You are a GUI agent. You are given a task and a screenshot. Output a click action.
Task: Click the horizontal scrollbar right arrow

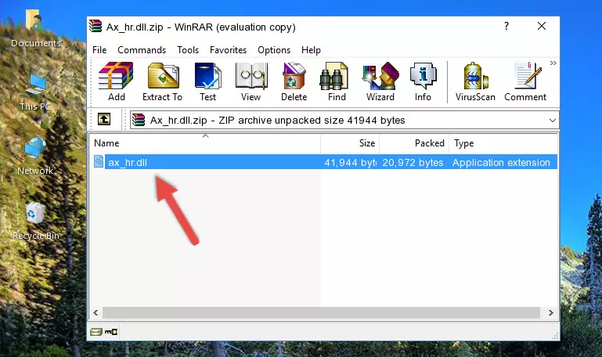(551, 313)
